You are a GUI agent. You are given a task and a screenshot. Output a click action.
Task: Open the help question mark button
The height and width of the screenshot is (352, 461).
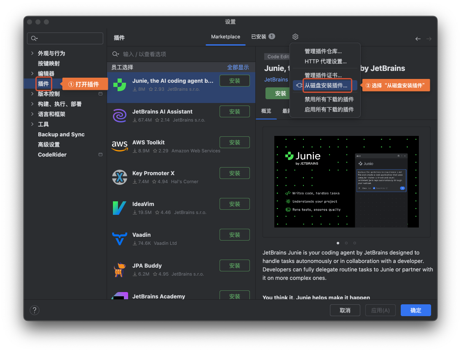click(34, 310)
